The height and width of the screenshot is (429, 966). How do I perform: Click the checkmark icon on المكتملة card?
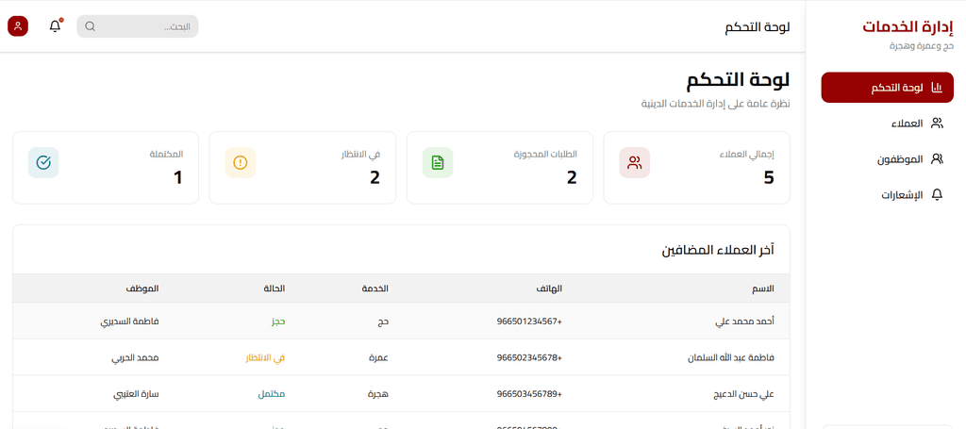pyautogui.click(x=43, y=163)
